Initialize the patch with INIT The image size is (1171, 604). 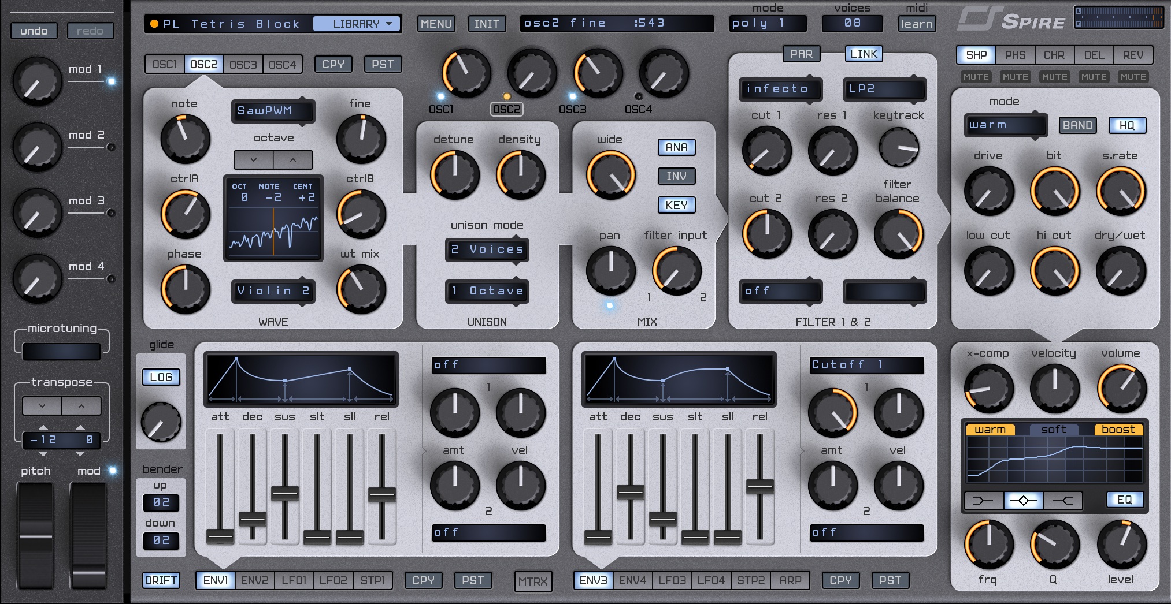[486, 24]
